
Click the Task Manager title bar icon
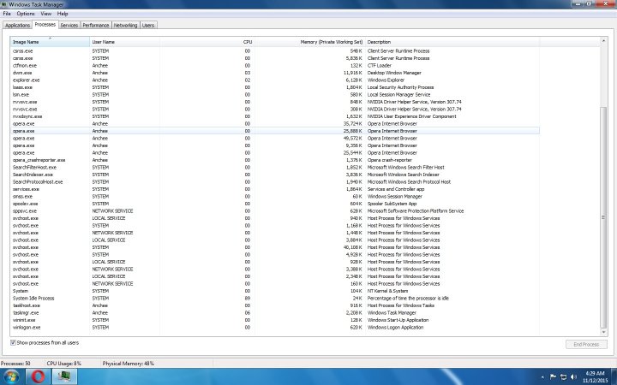[4, 4]
